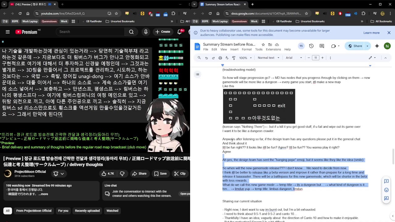This screenshot has height=222, width=395.
Task: Open File menu in Docs
Action: (206, 49)
